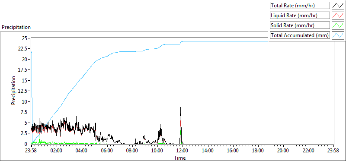Click the Total Accumulated blue line sample icon
346x161 pixels.
pyautogui.click(x=338, y=35)
